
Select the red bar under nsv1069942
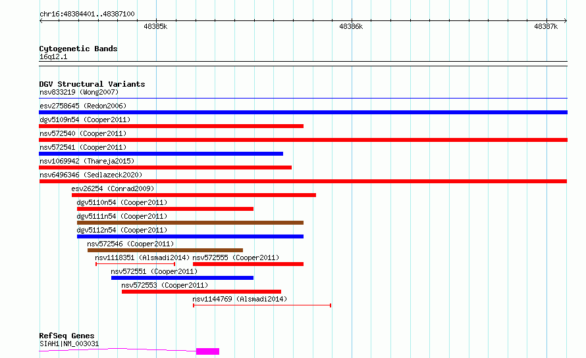click(x=165, y=168)
